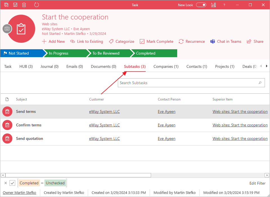Open the Emails (0) tab
The image size is (270, 197).
point(75,66)
